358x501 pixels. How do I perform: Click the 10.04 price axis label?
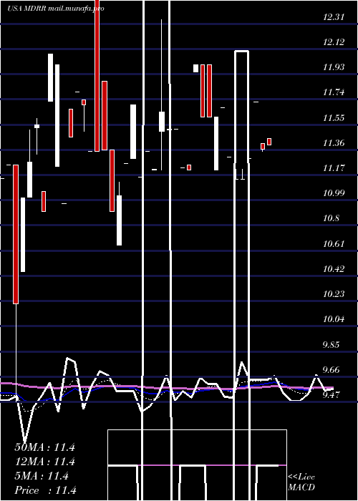pos(334,319)
